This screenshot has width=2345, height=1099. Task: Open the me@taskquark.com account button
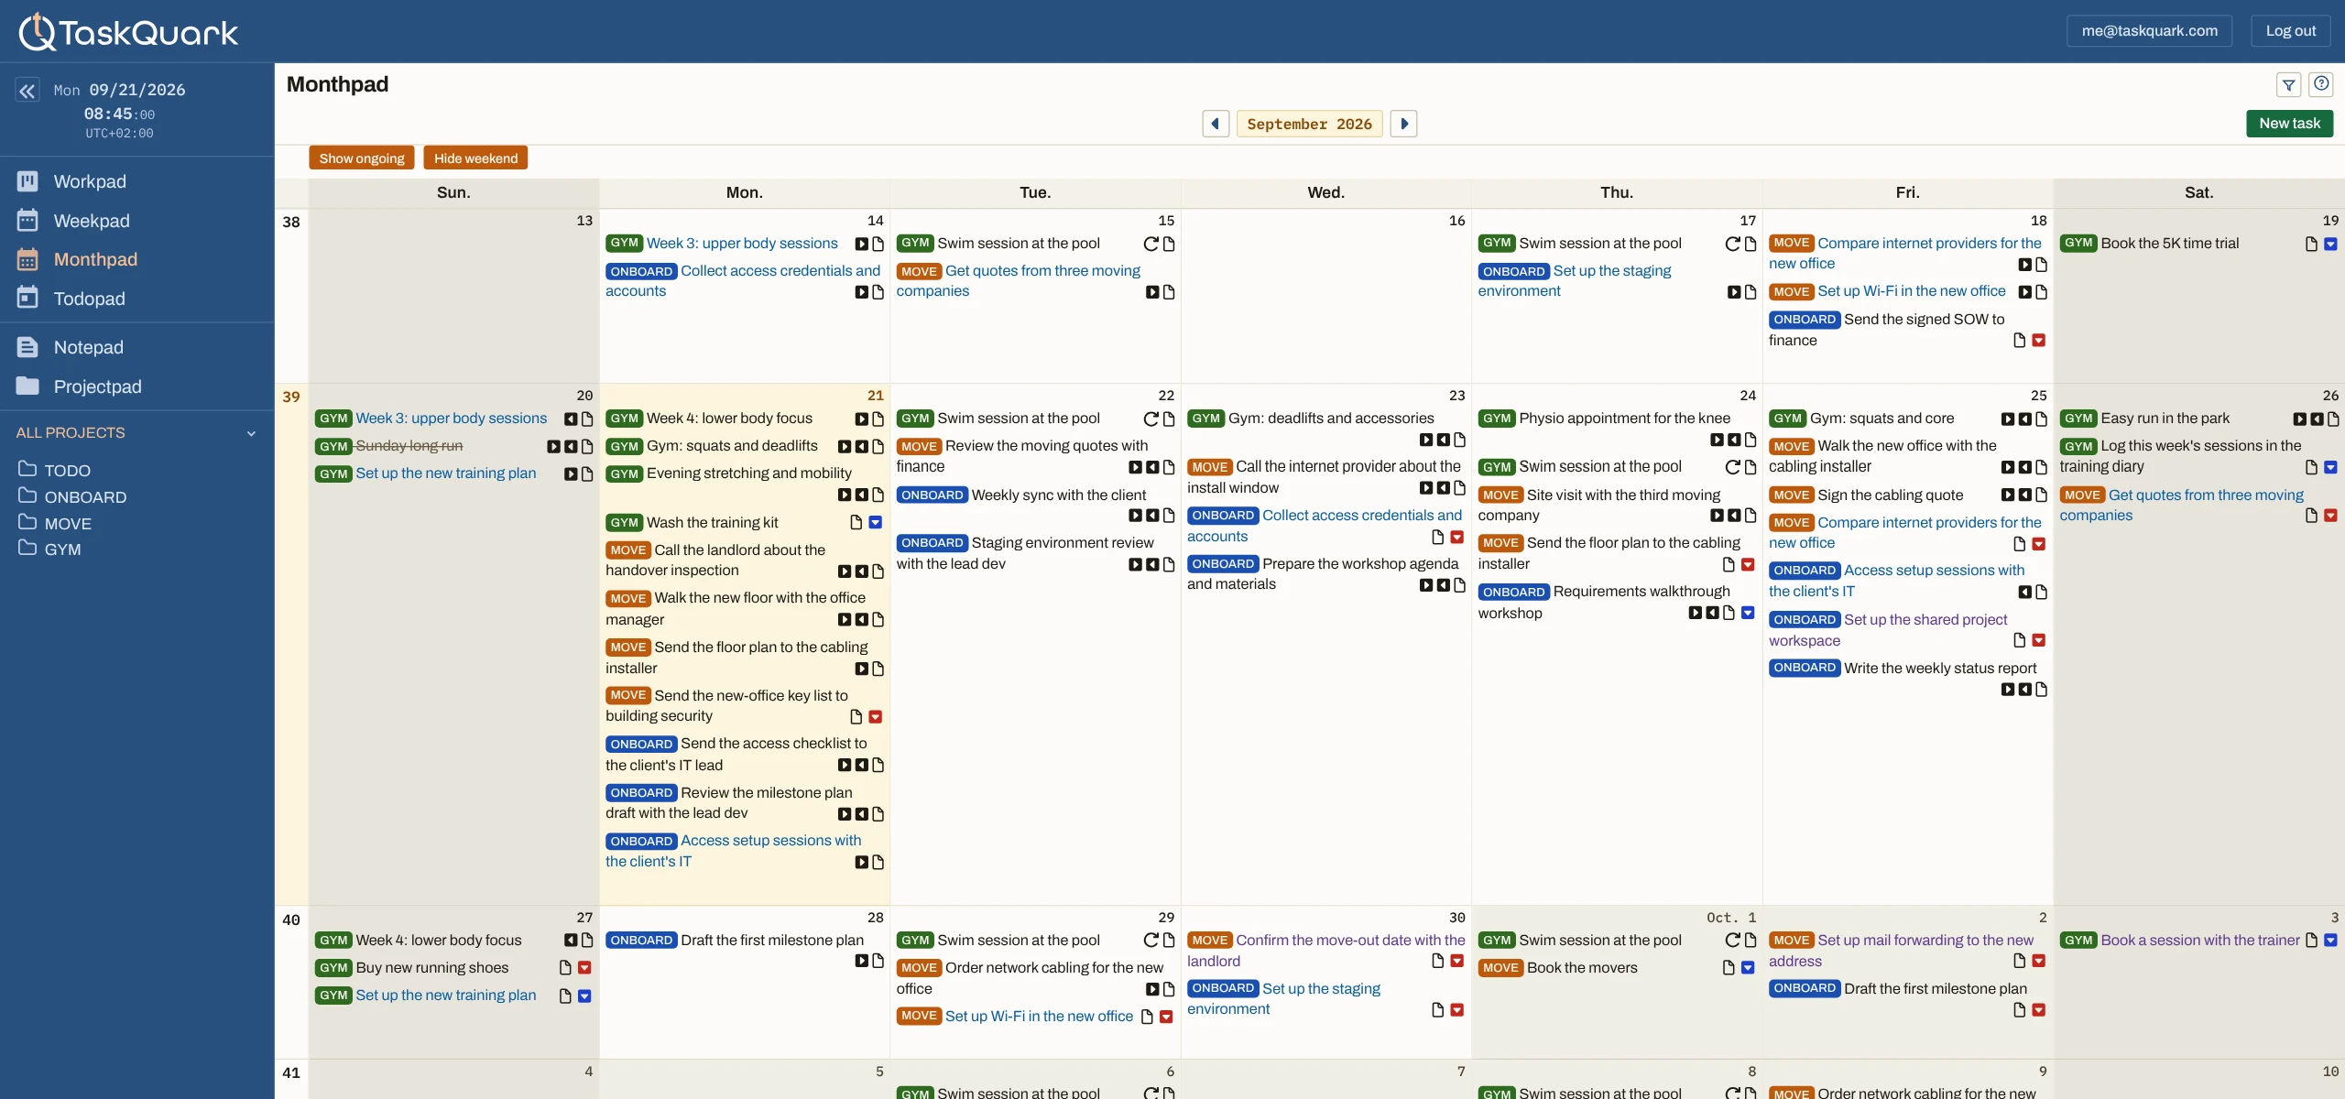point(2149,30)
